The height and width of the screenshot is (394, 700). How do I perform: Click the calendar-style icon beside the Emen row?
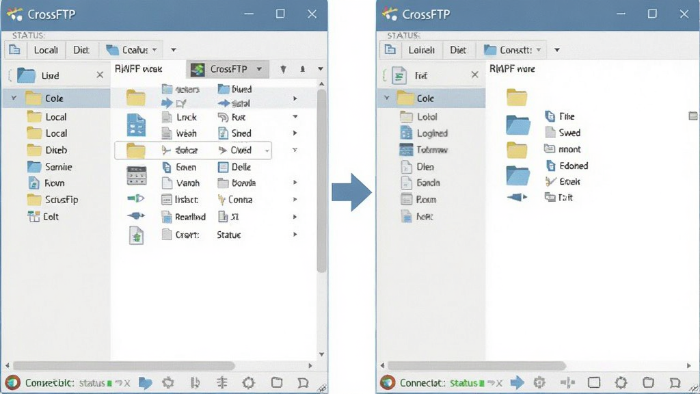tap(136, 176)
